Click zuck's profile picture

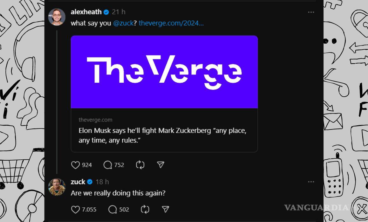[57, 186]
